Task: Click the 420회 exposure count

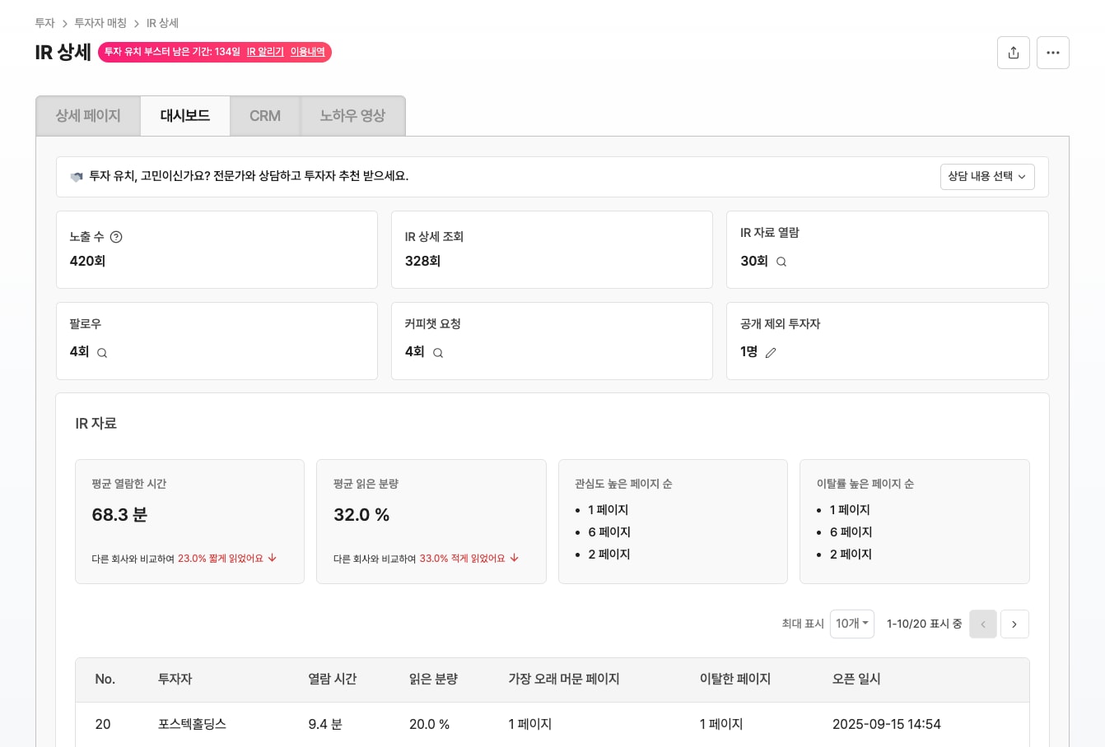Action: click(87, 261)
